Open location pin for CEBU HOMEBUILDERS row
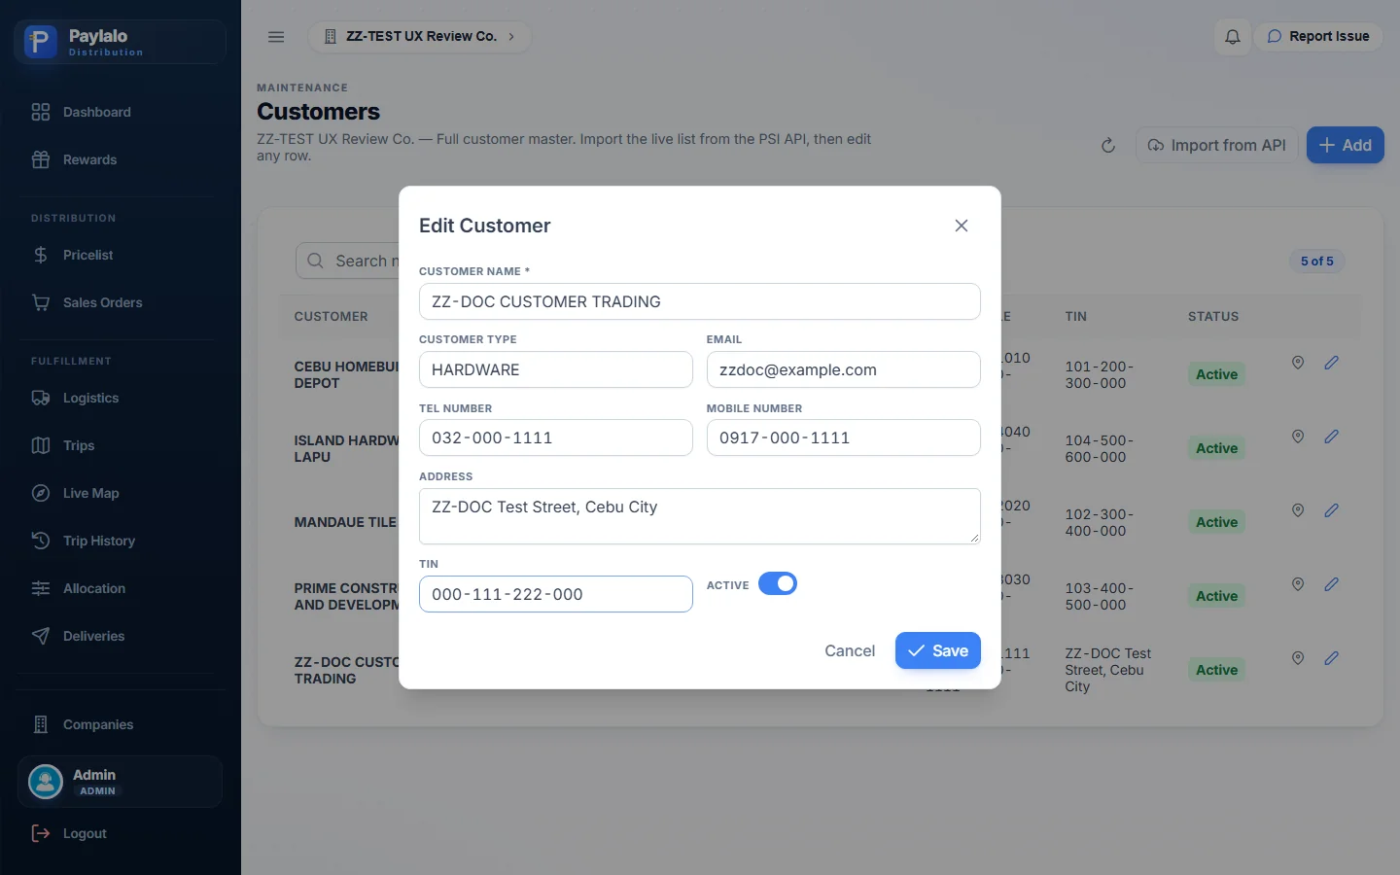Image resolution: width=1400 pixels, height=875 pixels. pyautogui.click(x=1298, y=363)
